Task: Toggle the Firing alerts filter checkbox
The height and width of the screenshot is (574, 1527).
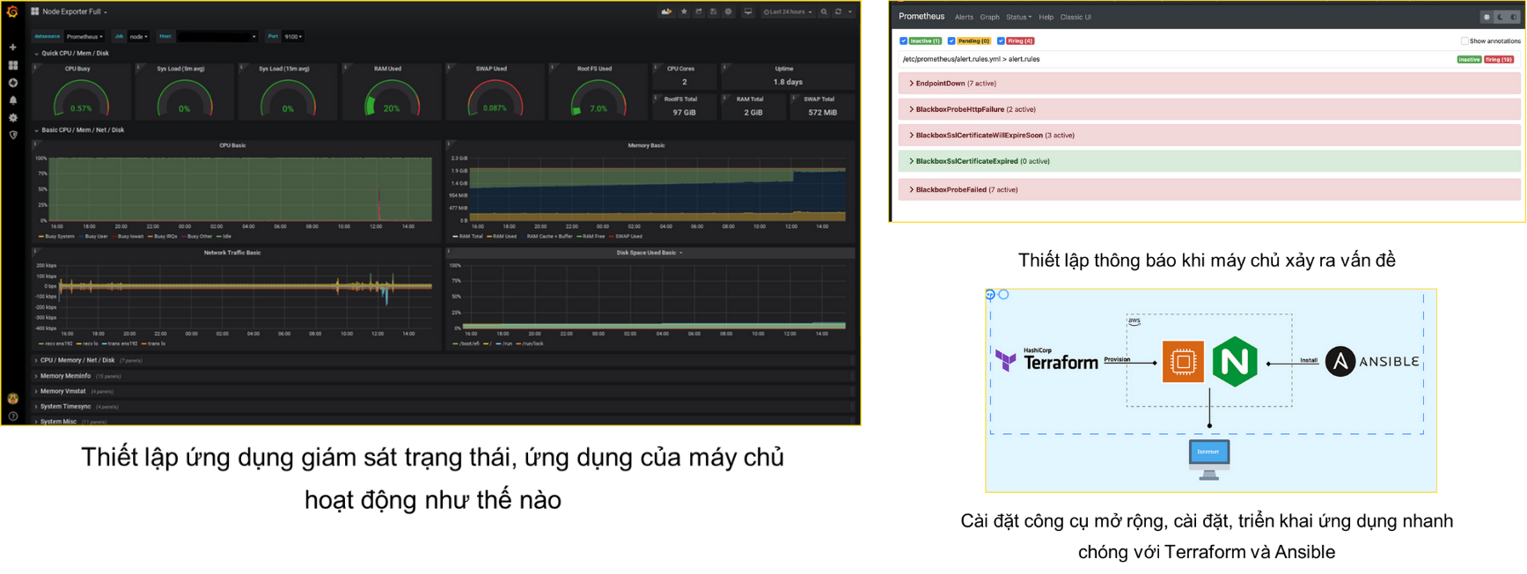Action: point(1001,40)
